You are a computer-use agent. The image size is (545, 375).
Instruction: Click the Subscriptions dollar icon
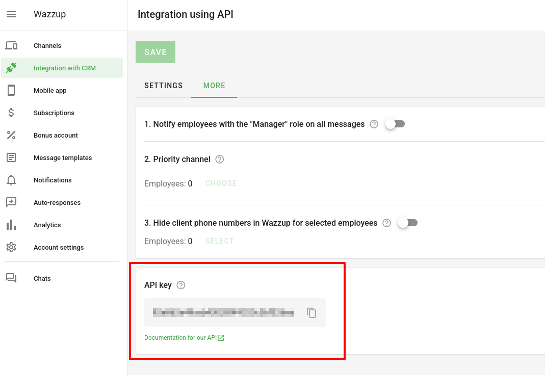click(x=11, y=113)
